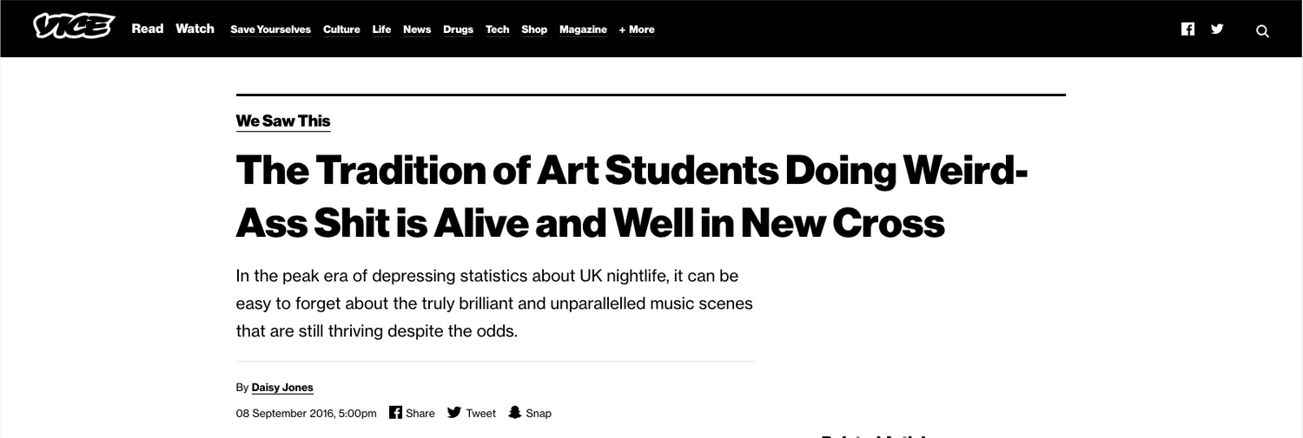
Task: Tweet the article using Tweet bird icon
Action: [x=454, y=412]
